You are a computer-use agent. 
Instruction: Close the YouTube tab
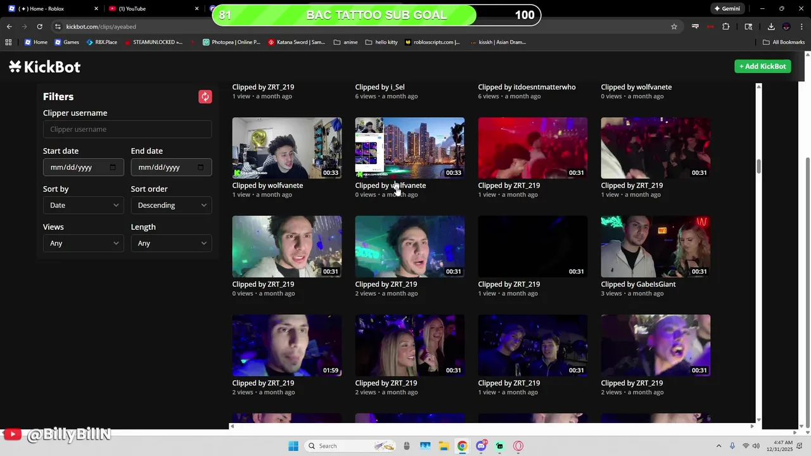196,9
